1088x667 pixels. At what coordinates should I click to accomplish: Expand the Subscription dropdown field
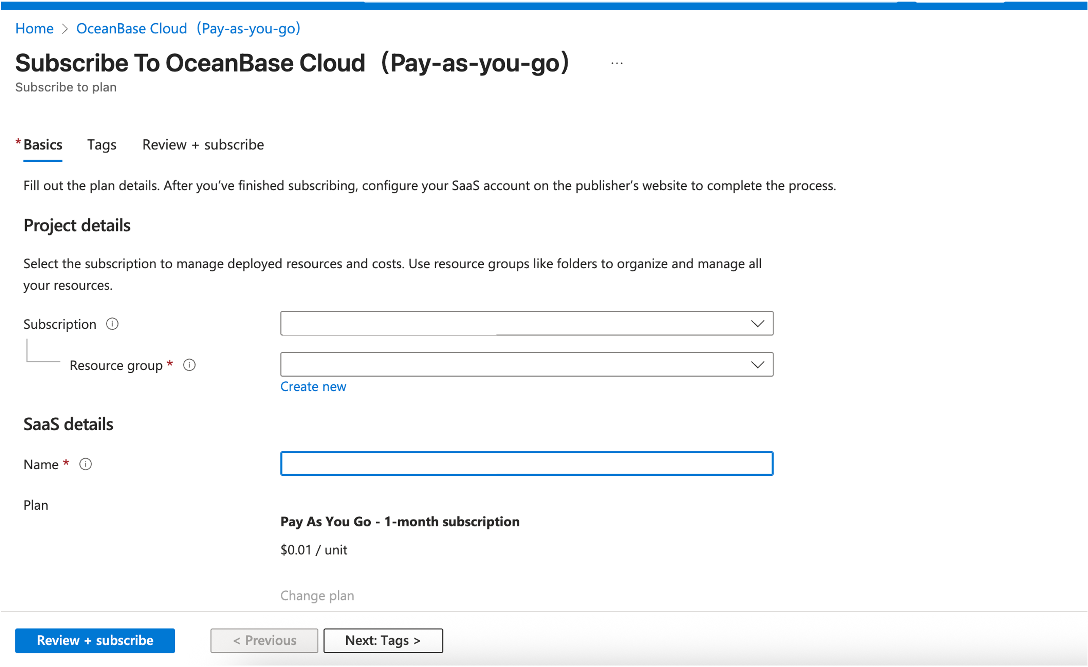tap(512, 324)
